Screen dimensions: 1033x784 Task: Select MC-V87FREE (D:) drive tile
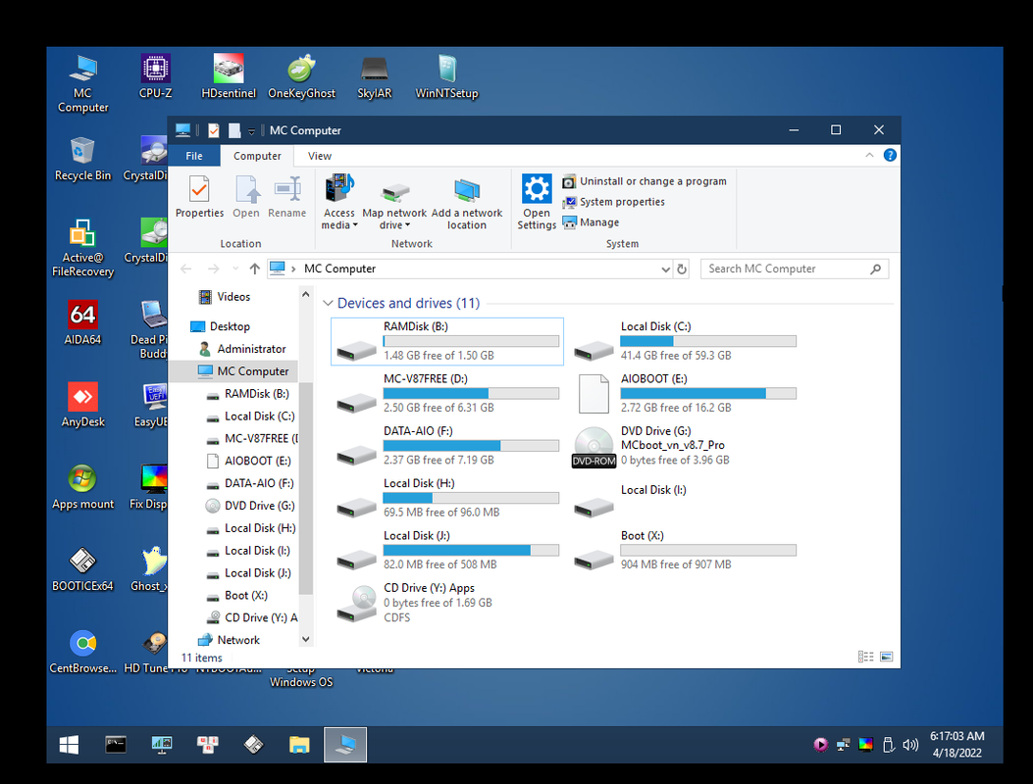[447, 393]
